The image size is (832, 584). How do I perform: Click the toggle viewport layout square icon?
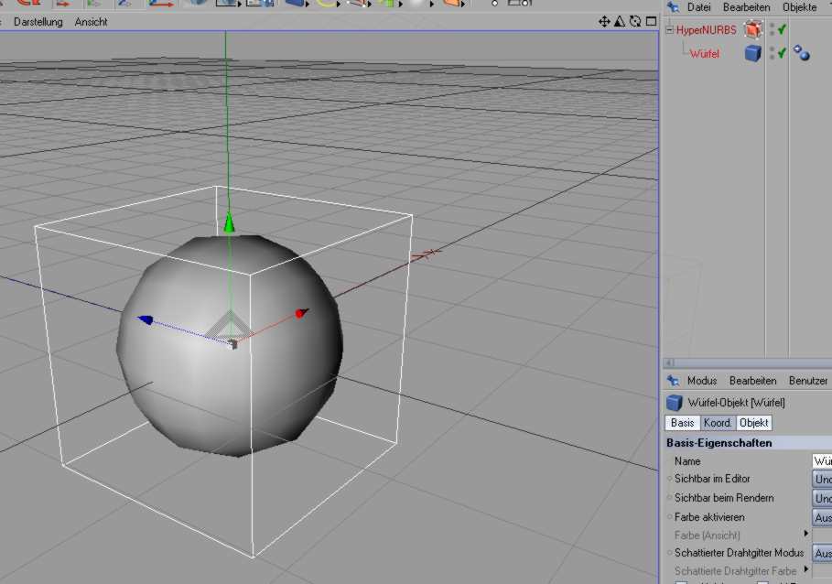650,21
